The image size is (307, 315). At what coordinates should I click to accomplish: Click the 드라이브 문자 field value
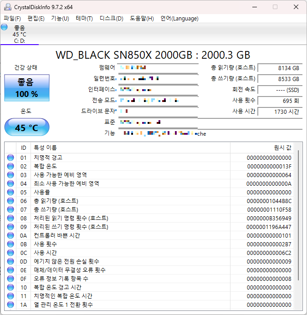[158, 111]
